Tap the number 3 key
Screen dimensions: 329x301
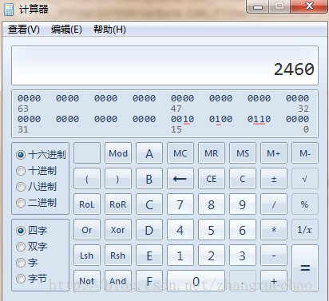pyautogui.click(x=243, y=255)
